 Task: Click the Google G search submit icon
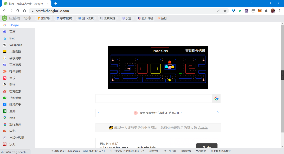pos(216,98)
